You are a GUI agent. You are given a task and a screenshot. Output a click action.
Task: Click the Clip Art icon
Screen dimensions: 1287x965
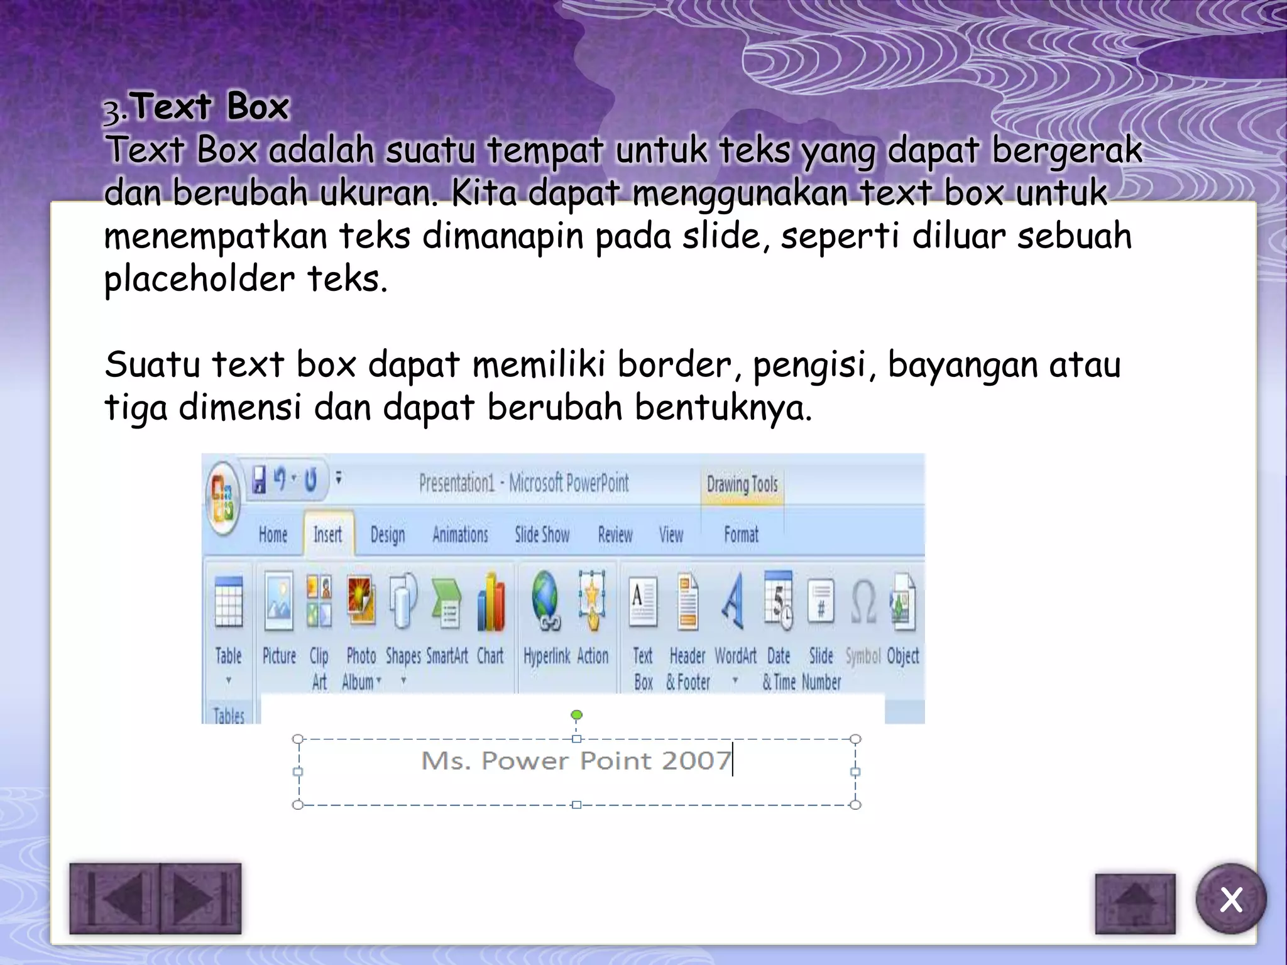point(319,602)
